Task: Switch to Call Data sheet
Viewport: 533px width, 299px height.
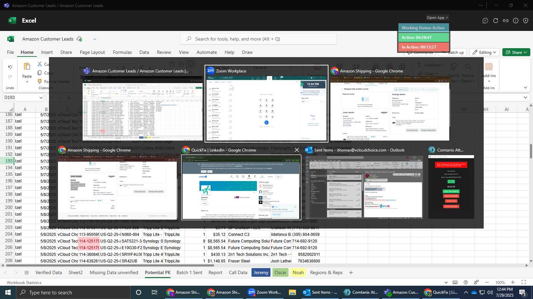Action: point(238,272)
